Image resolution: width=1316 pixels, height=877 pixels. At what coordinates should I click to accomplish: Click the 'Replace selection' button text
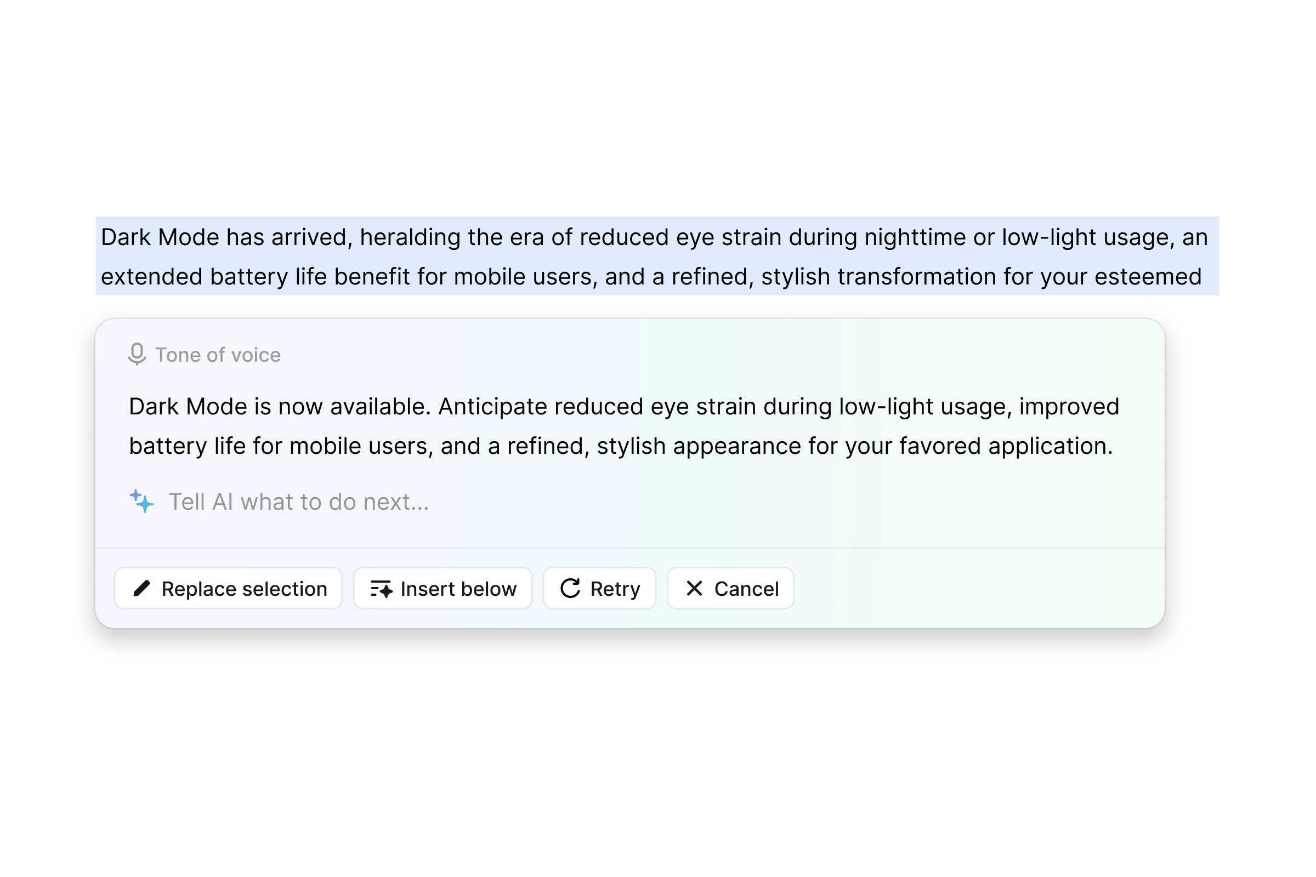click(x=245, y=589)
